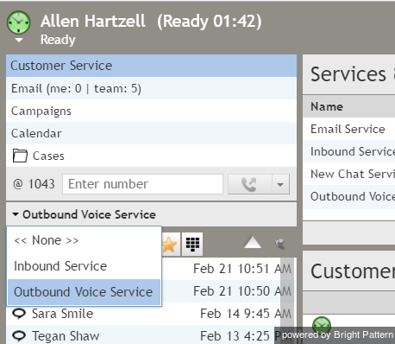Click the Cases folder icon

click(x=20, y=156)
